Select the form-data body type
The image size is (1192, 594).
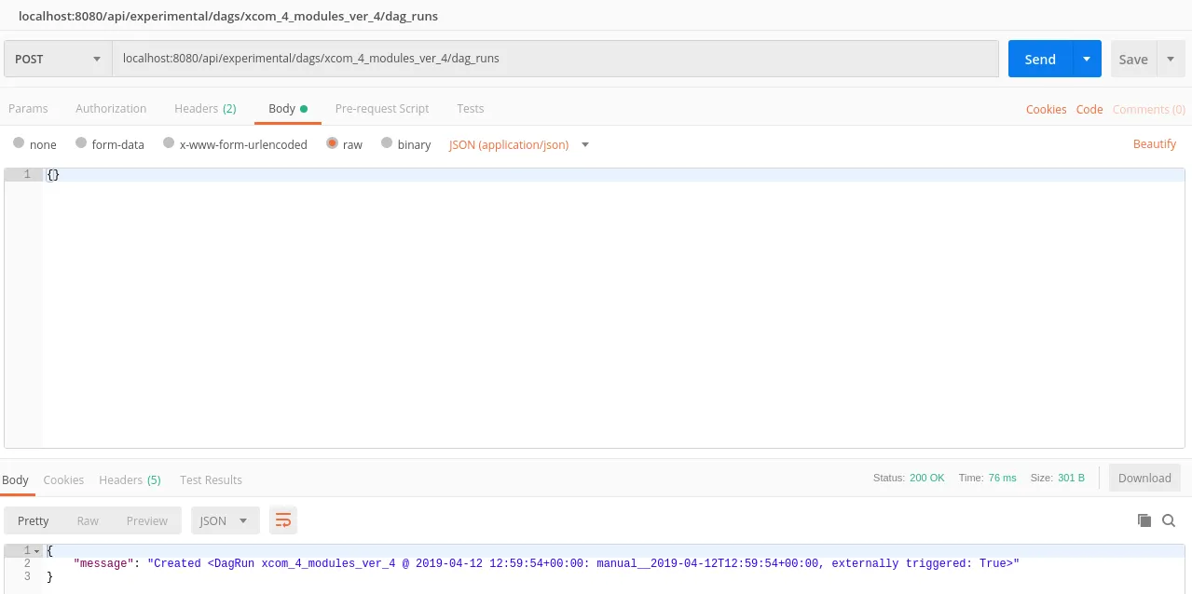(x=81, y=143)
